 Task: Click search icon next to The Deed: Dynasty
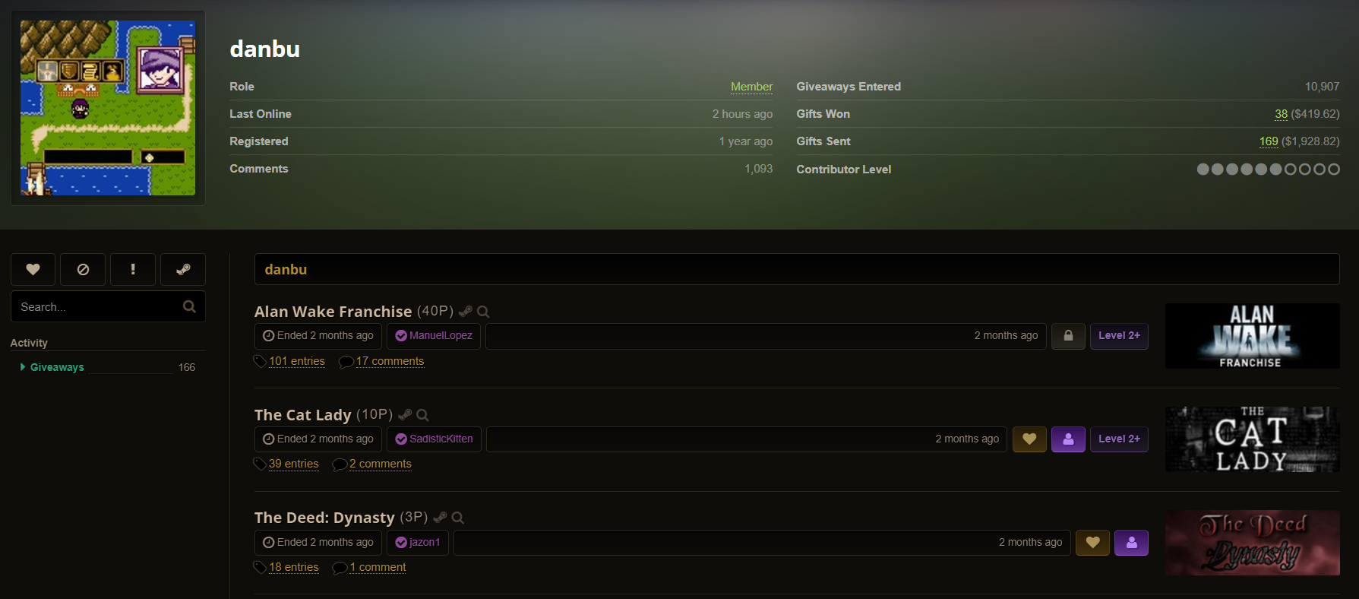coord(458,518)
